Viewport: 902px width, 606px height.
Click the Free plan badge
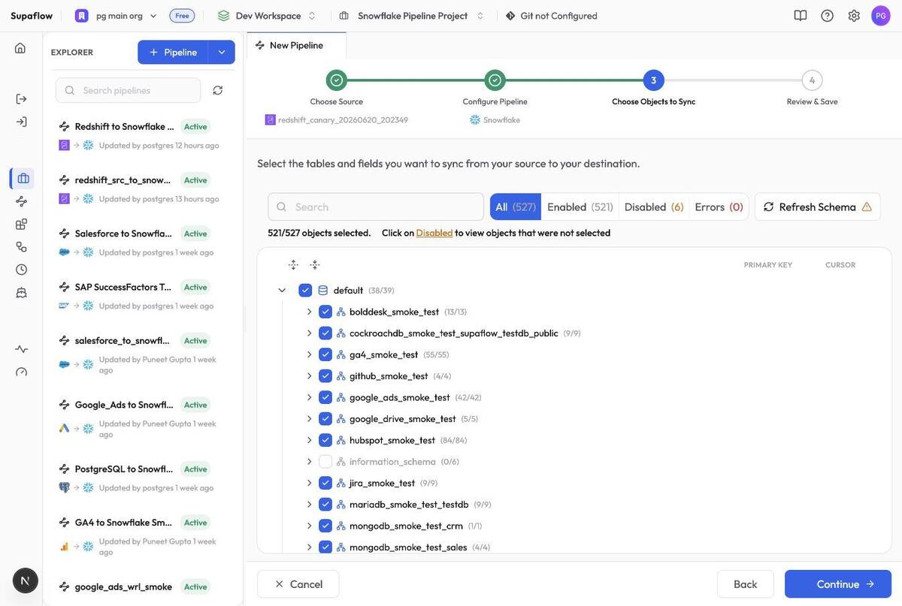(182, 16)
